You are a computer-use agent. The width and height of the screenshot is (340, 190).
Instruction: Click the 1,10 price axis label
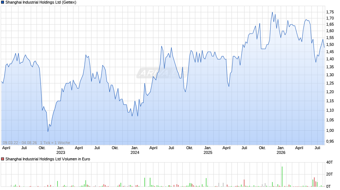click(x=330, y=110)
